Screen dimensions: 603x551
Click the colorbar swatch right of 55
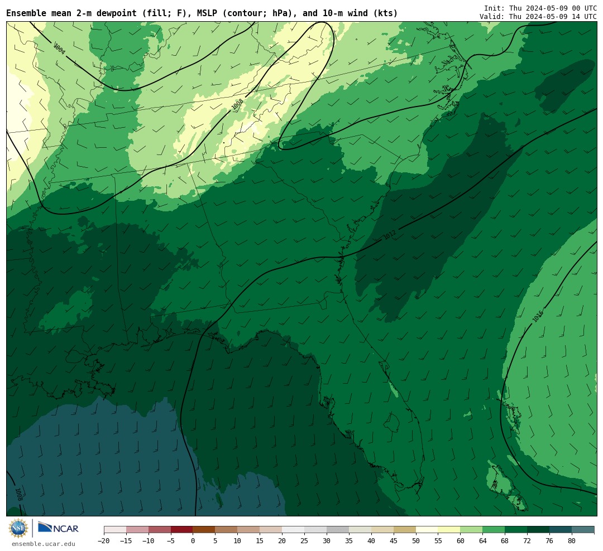click(449, 530)
